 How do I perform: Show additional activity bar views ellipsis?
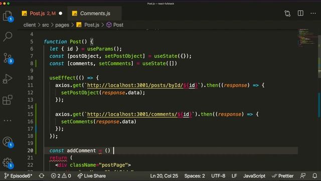click(x=8, y=121)
